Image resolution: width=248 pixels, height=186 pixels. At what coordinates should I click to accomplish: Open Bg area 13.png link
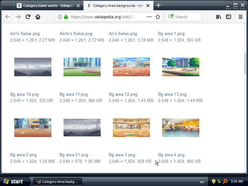172,95
